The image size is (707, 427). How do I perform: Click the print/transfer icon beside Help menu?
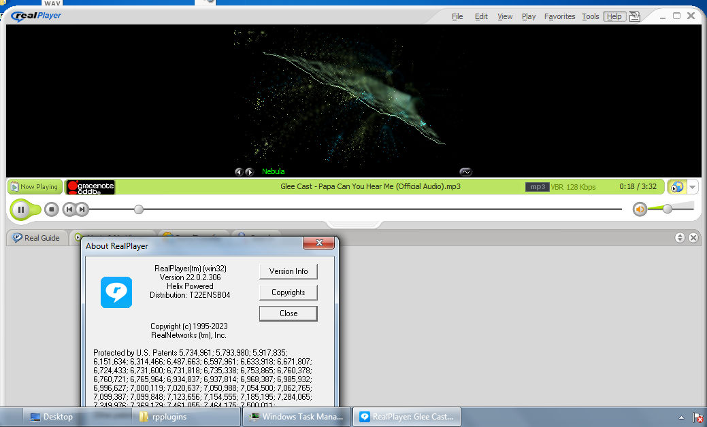click(634, 16)
